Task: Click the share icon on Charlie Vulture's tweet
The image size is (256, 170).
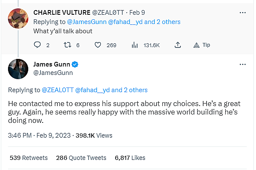Action: coord(178,45)
